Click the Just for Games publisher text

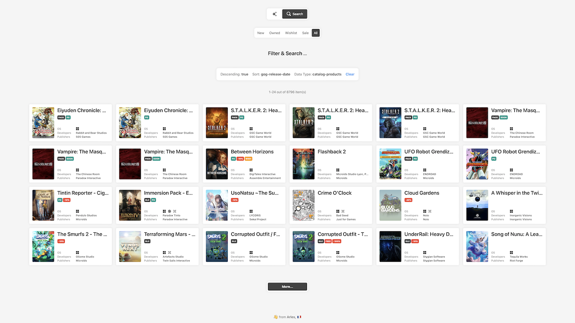click(x=346, y=219)
